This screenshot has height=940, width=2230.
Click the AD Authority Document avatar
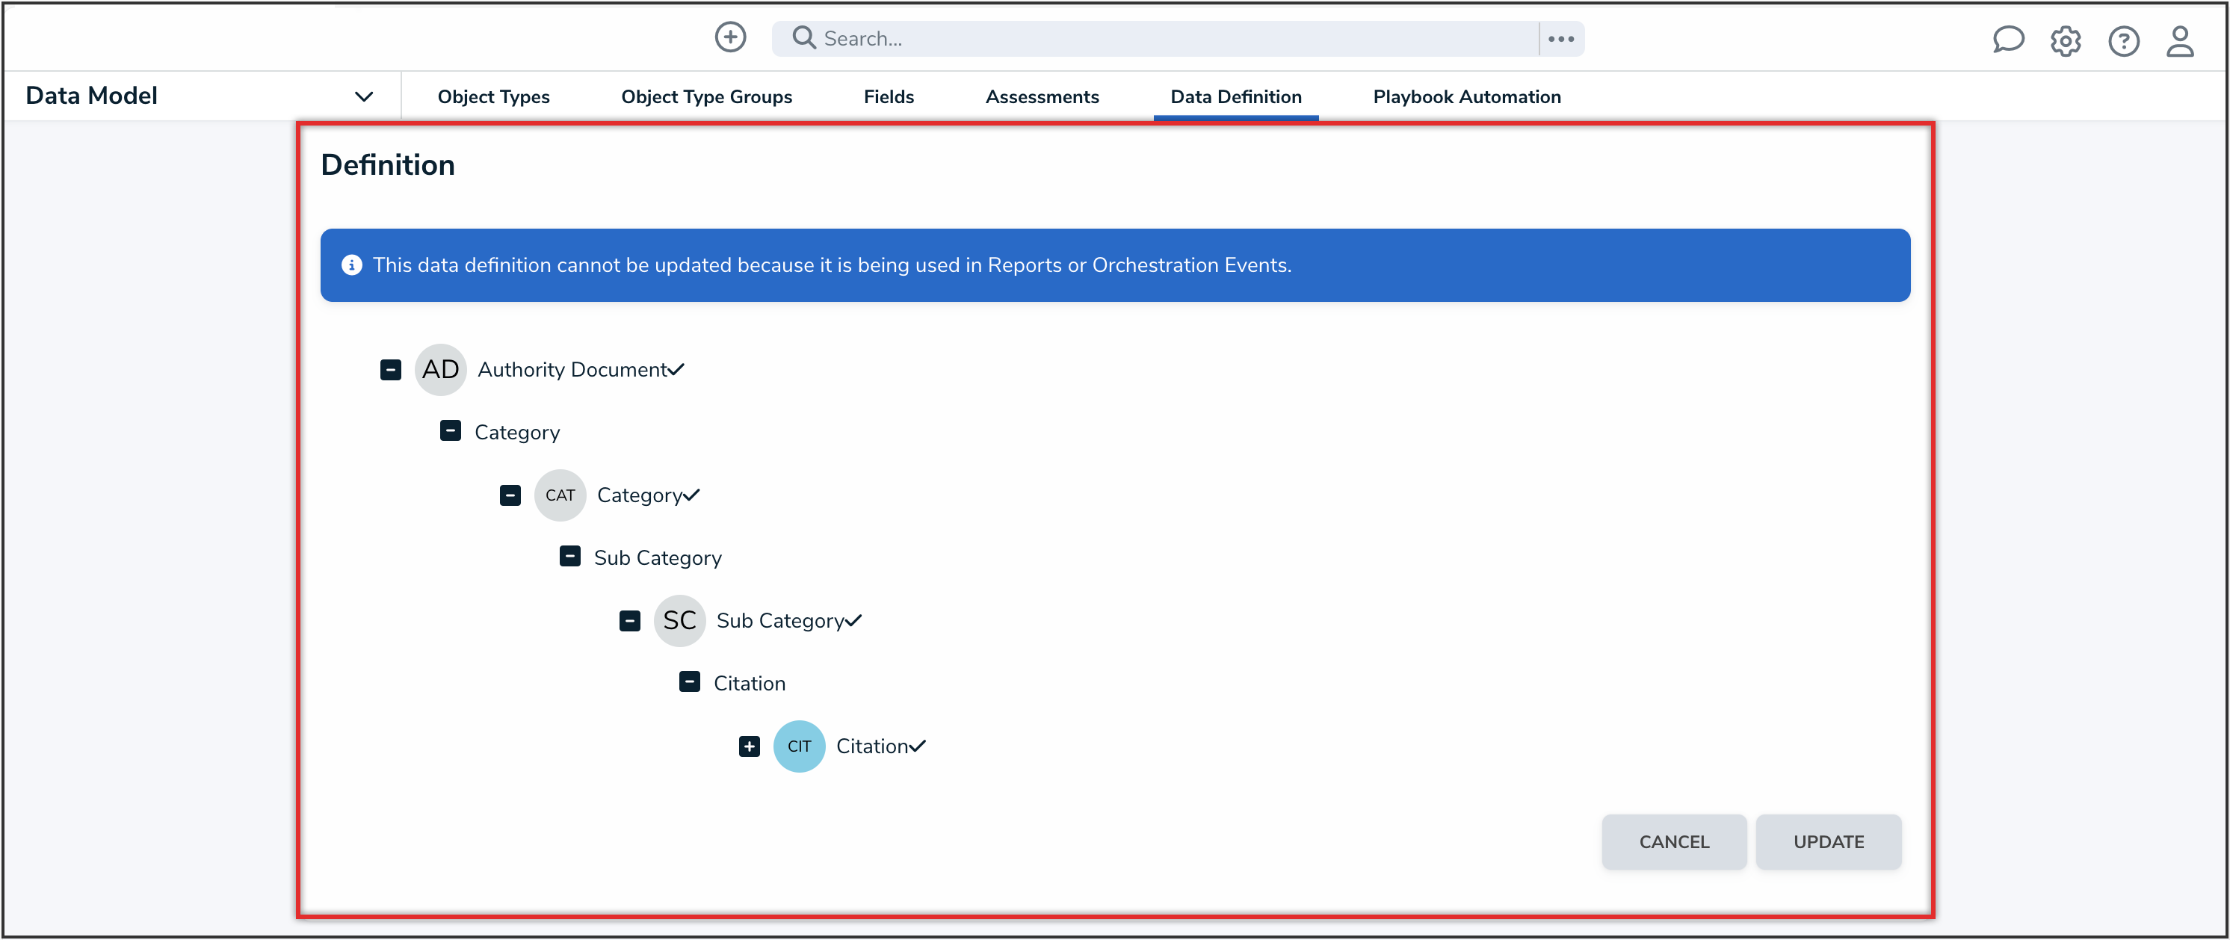click(439, 370)
